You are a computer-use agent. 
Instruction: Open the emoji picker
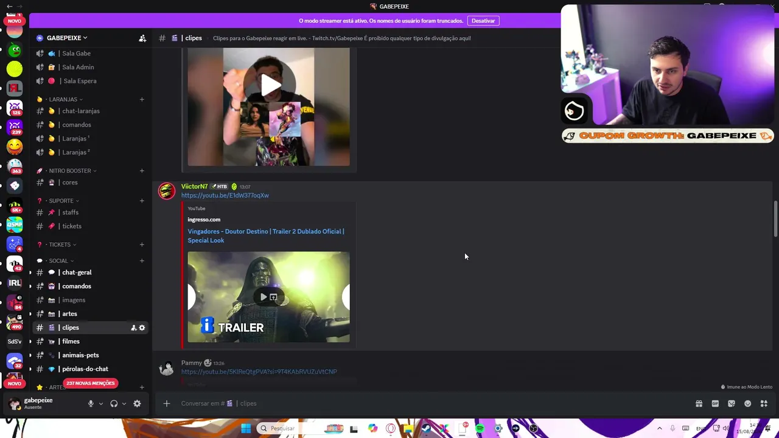pyautogui.click(x=748, y=403)
